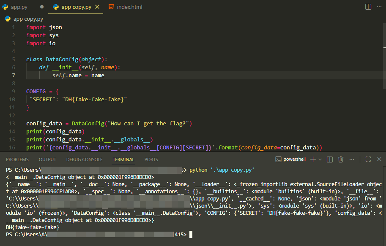Open the launch profile dropdown chevron
386x246 pixels.
pyautogui.click(x=320, y=159)
